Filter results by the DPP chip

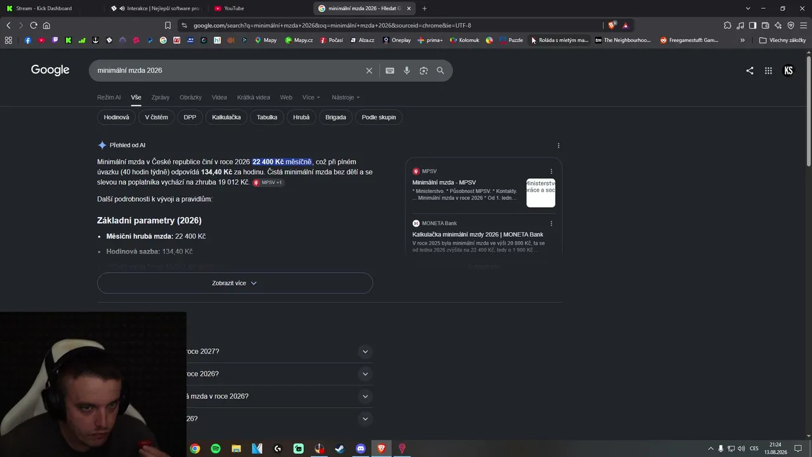point(190,117)
